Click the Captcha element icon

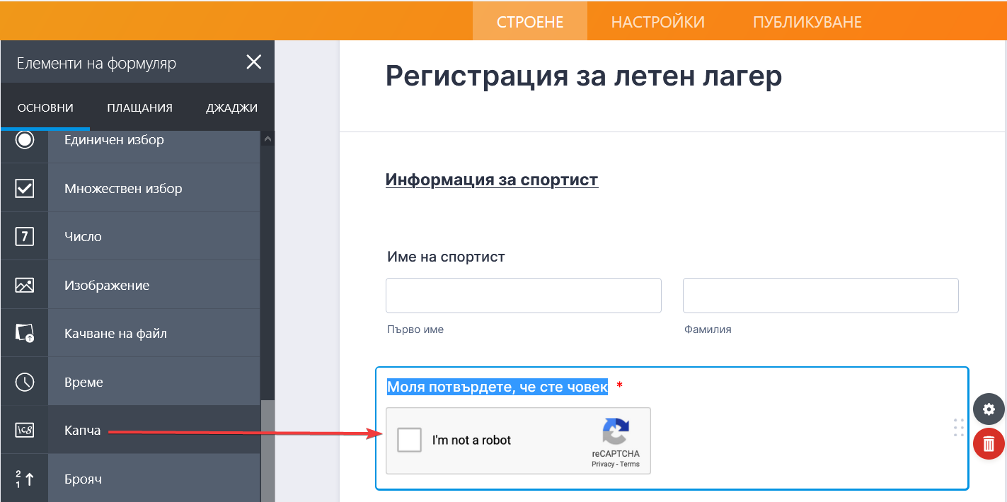(25, 430)
